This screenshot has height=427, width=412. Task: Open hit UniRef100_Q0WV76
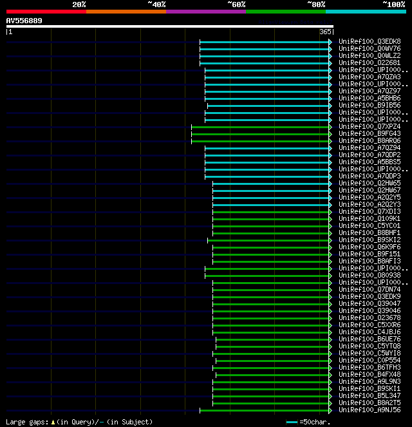370,48
